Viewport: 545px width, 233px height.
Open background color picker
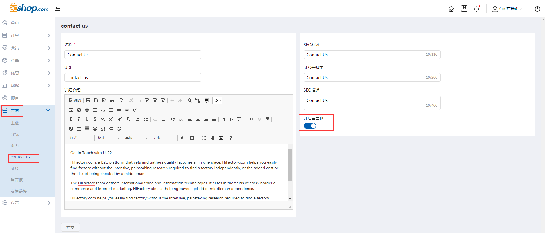193,138
